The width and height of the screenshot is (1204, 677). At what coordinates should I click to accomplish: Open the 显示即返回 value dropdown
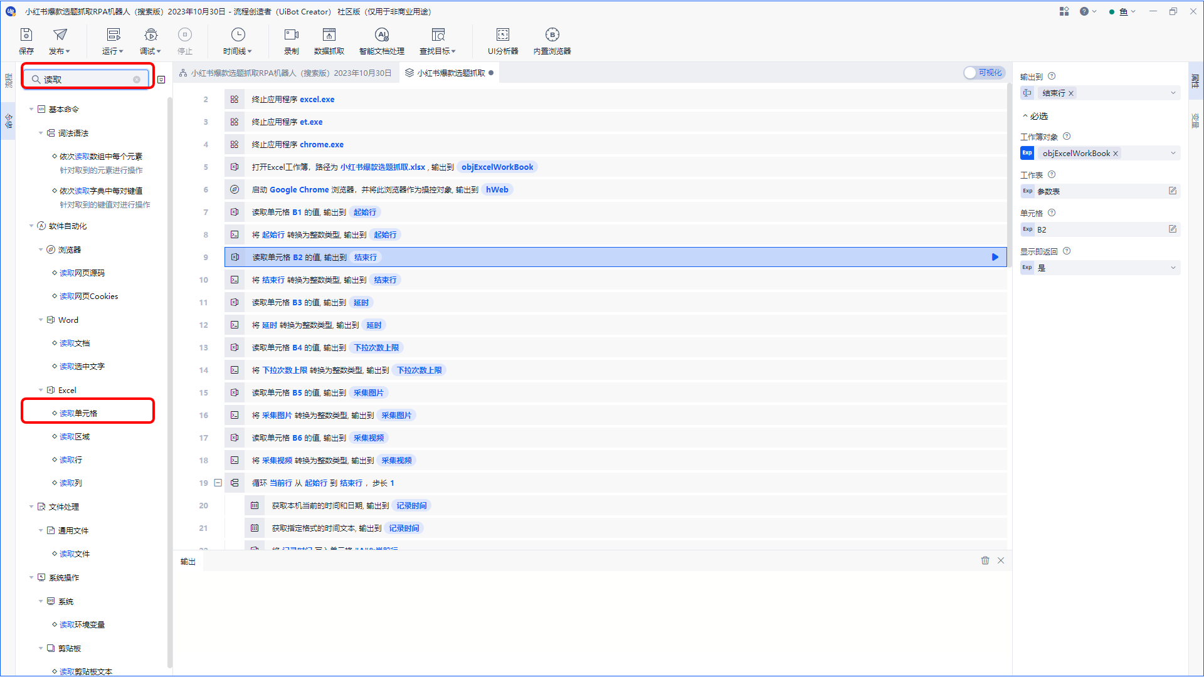[1173, 268]
